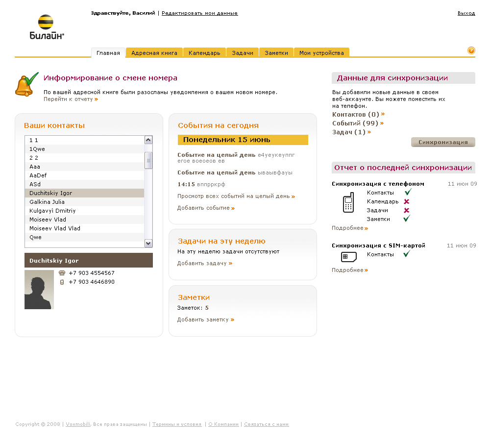The height and width of the screenshot is (441, 490).
Task: Click Добавить событие link
Action: coord(206,208)
